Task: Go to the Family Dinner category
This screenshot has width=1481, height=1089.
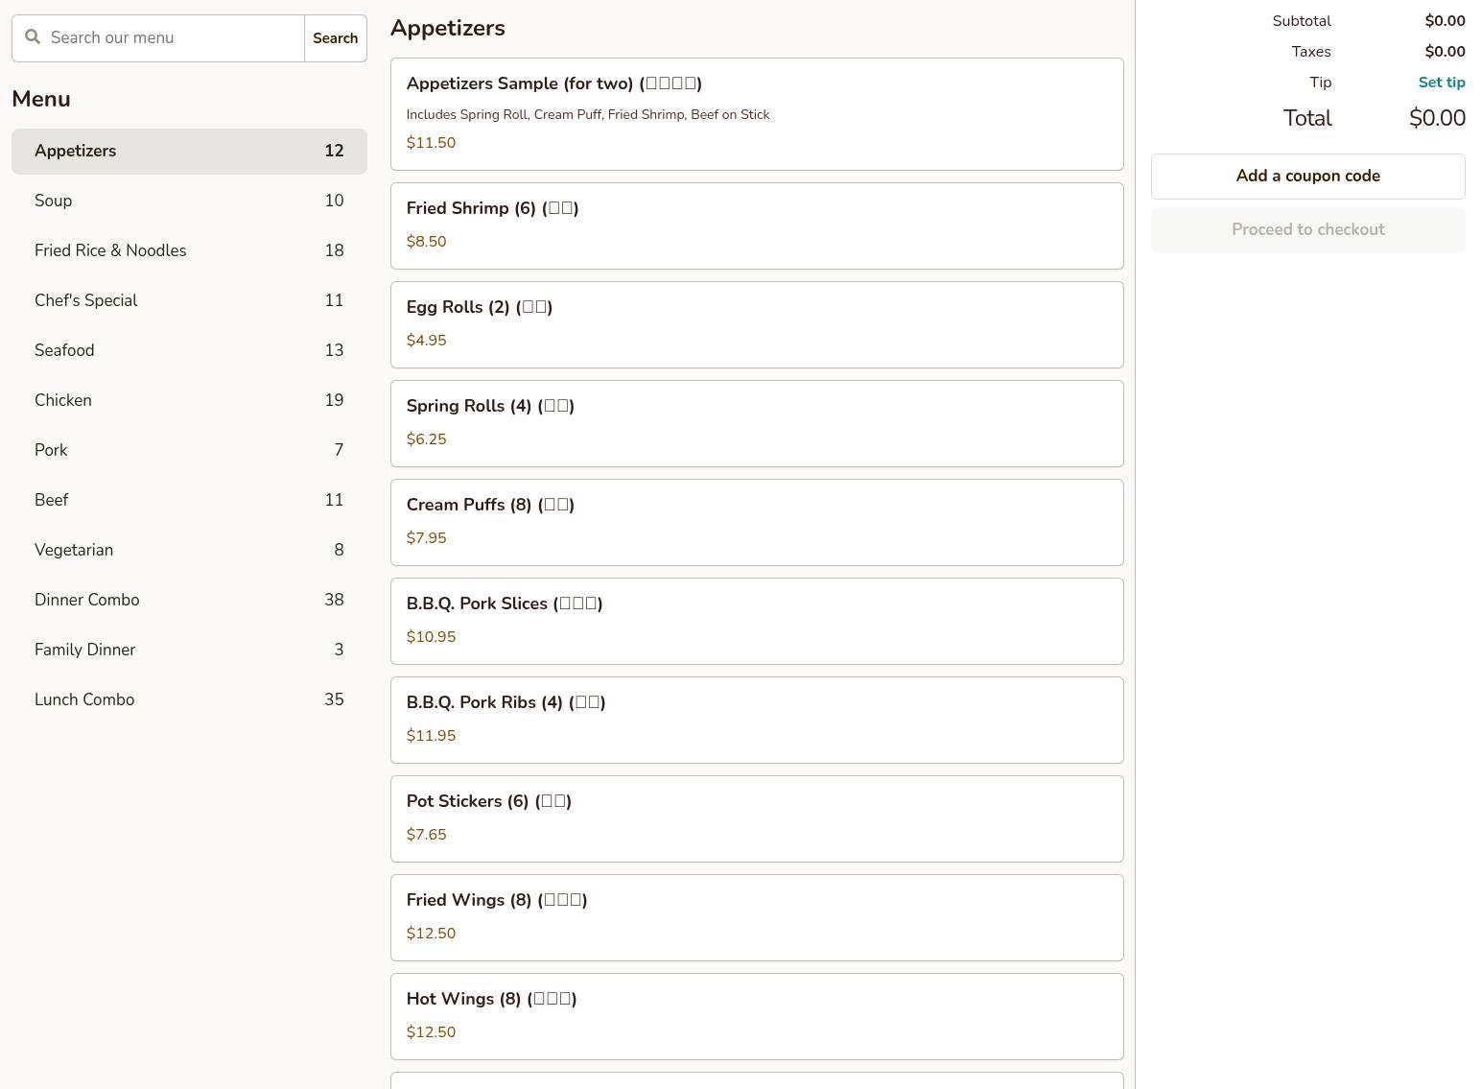Action: (189, 651)
